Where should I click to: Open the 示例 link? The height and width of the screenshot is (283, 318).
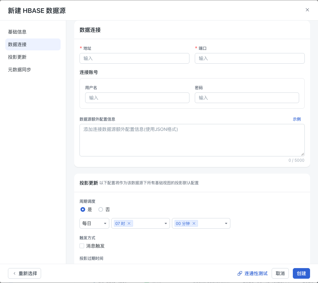pos(296,119)
